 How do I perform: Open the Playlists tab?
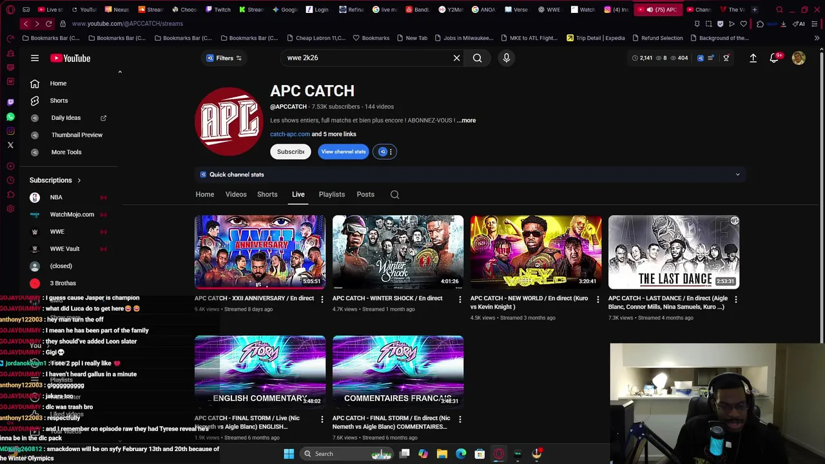click(x=332, y=195)
